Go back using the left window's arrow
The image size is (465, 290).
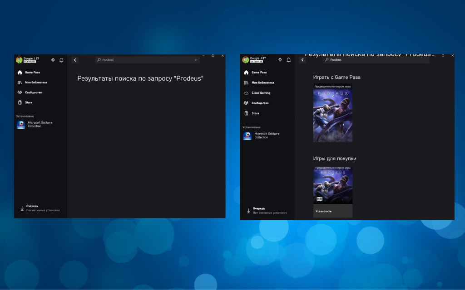click(75, 60)
